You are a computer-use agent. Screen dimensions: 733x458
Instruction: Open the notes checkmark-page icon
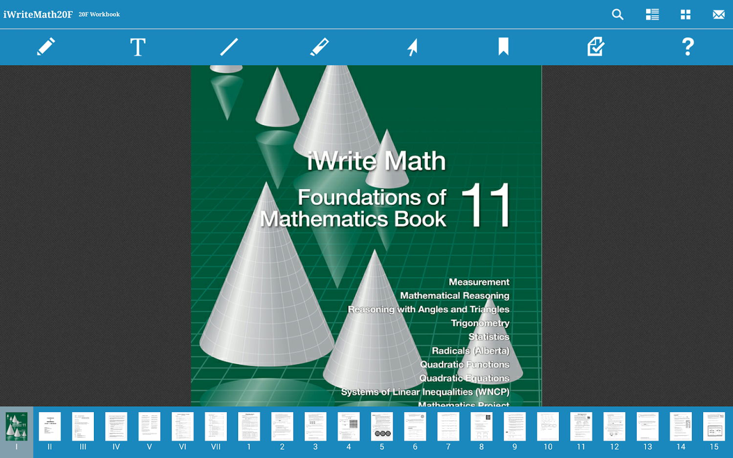[x=596, y=47]
